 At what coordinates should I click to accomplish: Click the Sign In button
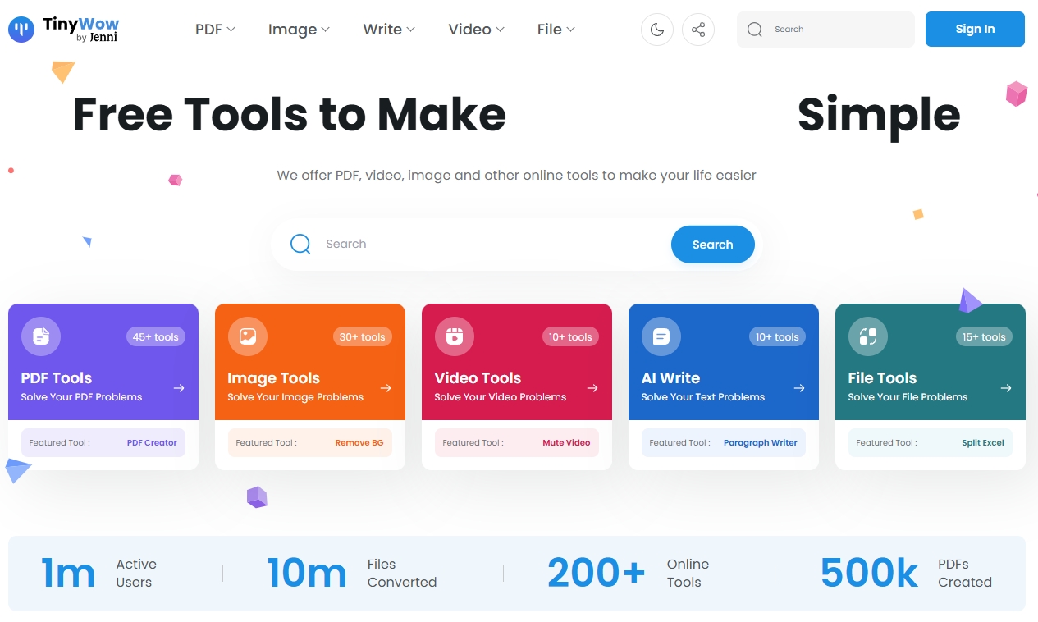tap(975, 29)
